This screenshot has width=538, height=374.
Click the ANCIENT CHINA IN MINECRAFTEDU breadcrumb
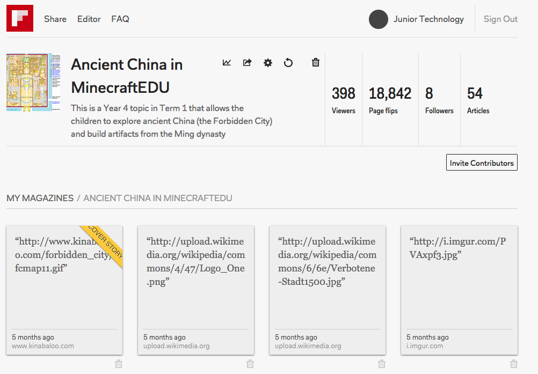coord(158,198)
